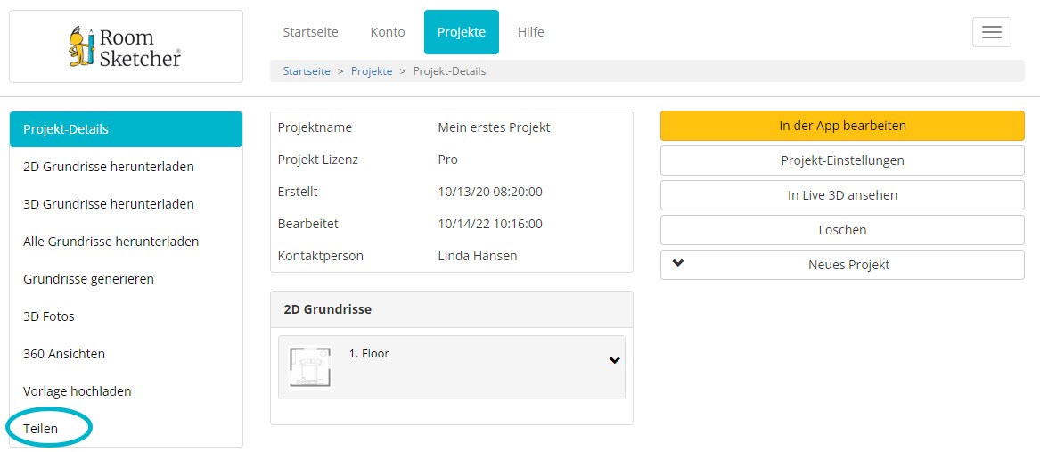
Task: Open the hamburger menu button
Action: point(992,32)
